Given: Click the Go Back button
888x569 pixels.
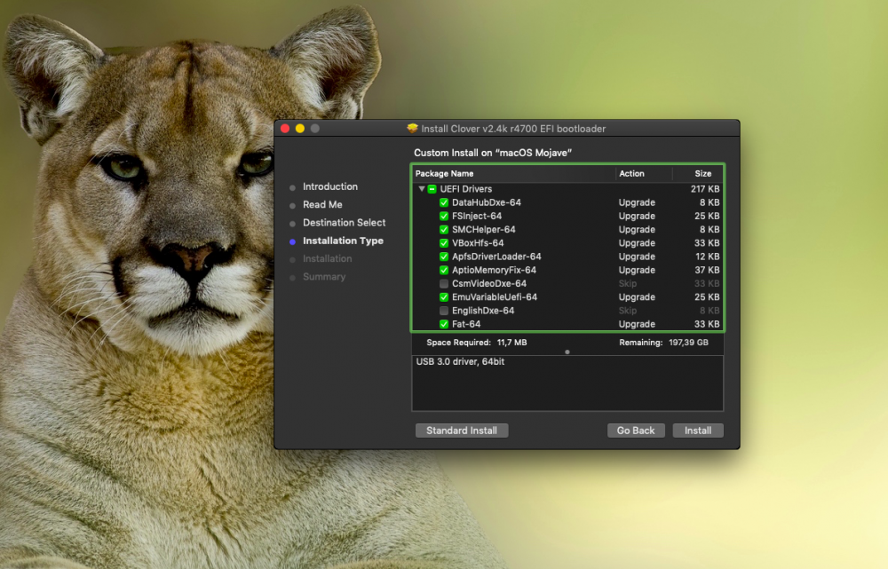Looking at the screenshot, I should [x=636, y=431].
